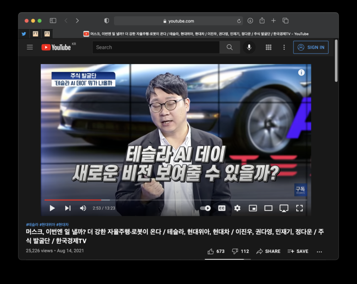Screen dimensions: 357x284
Task: Enable theater mode
Action: (x=268, y=208)
